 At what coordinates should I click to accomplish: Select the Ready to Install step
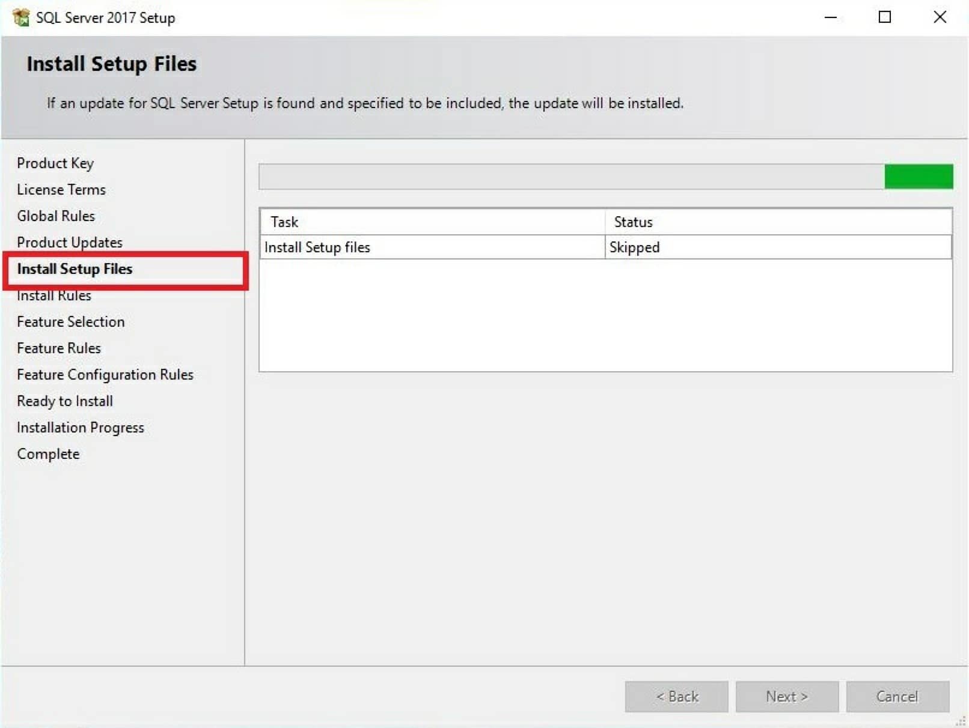[65, 401]
